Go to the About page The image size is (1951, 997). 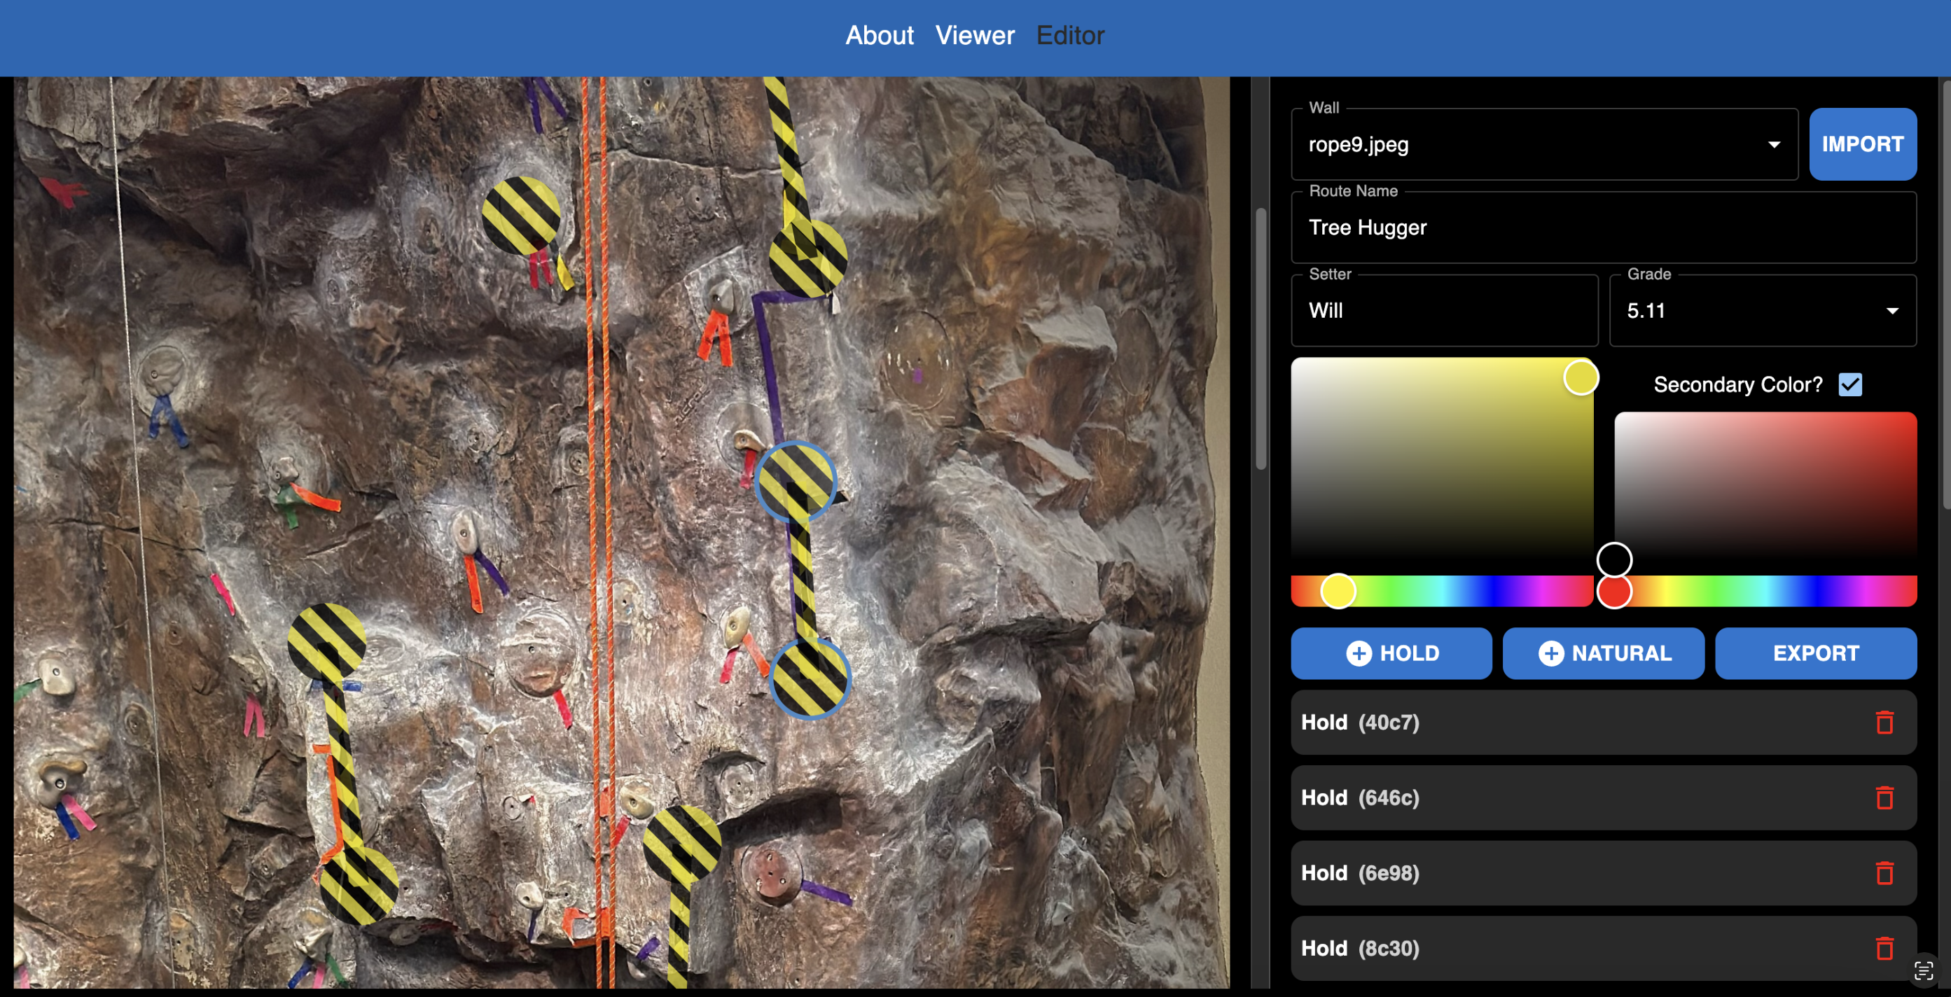[879, 36]
